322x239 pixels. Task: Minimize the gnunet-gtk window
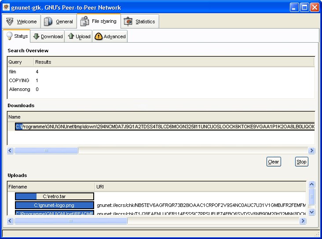tap(294, 7)
